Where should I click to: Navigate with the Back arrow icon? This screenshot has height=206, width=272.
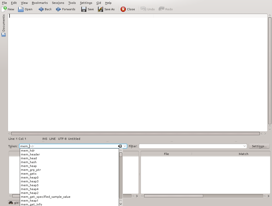(41, 9)
